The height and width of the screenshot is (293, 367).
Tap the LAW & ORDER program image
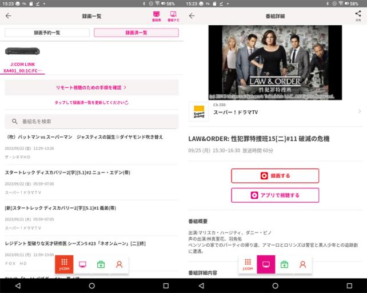(275, 62)
